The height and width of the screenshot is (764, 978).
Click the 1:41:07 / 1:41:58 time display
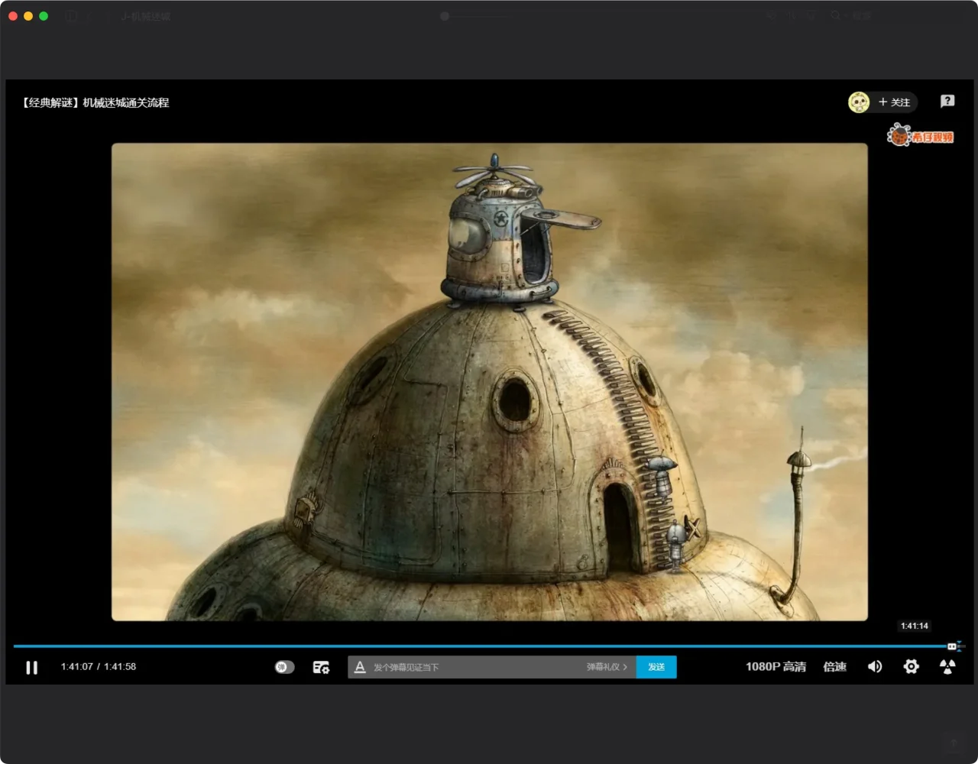click(99, 667)
